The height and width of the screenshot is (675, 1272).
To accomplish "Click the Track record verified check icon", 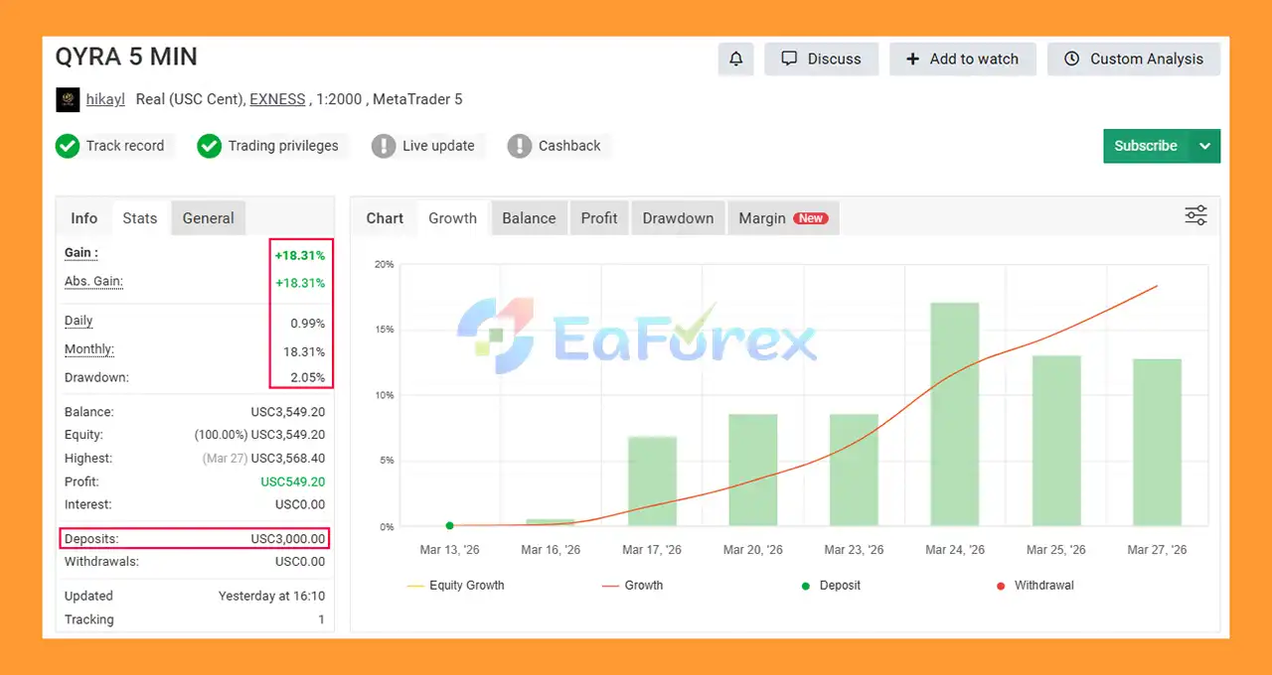I will [68, 146].
